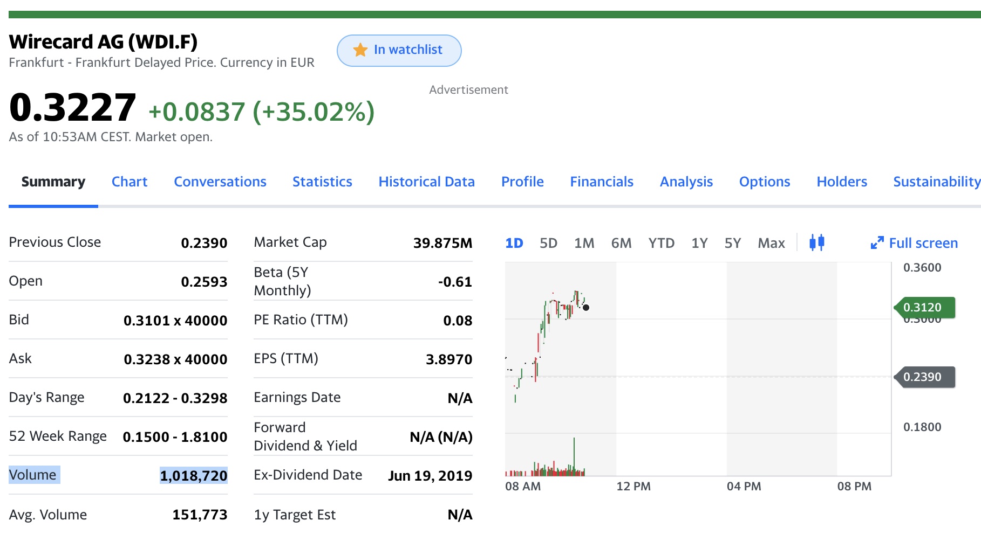Click the 0.3227 current price
The height and width of the screenshot is (541, 981).
tap(72, 107)
